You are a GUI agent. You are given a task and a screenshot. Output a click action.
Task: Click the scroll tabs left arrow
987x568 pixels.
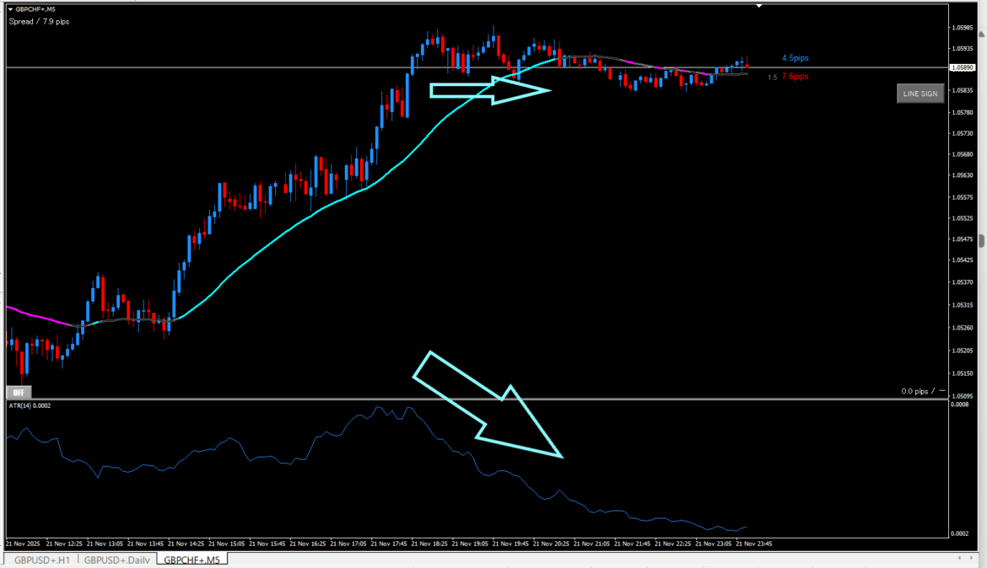tap(960, 559)
